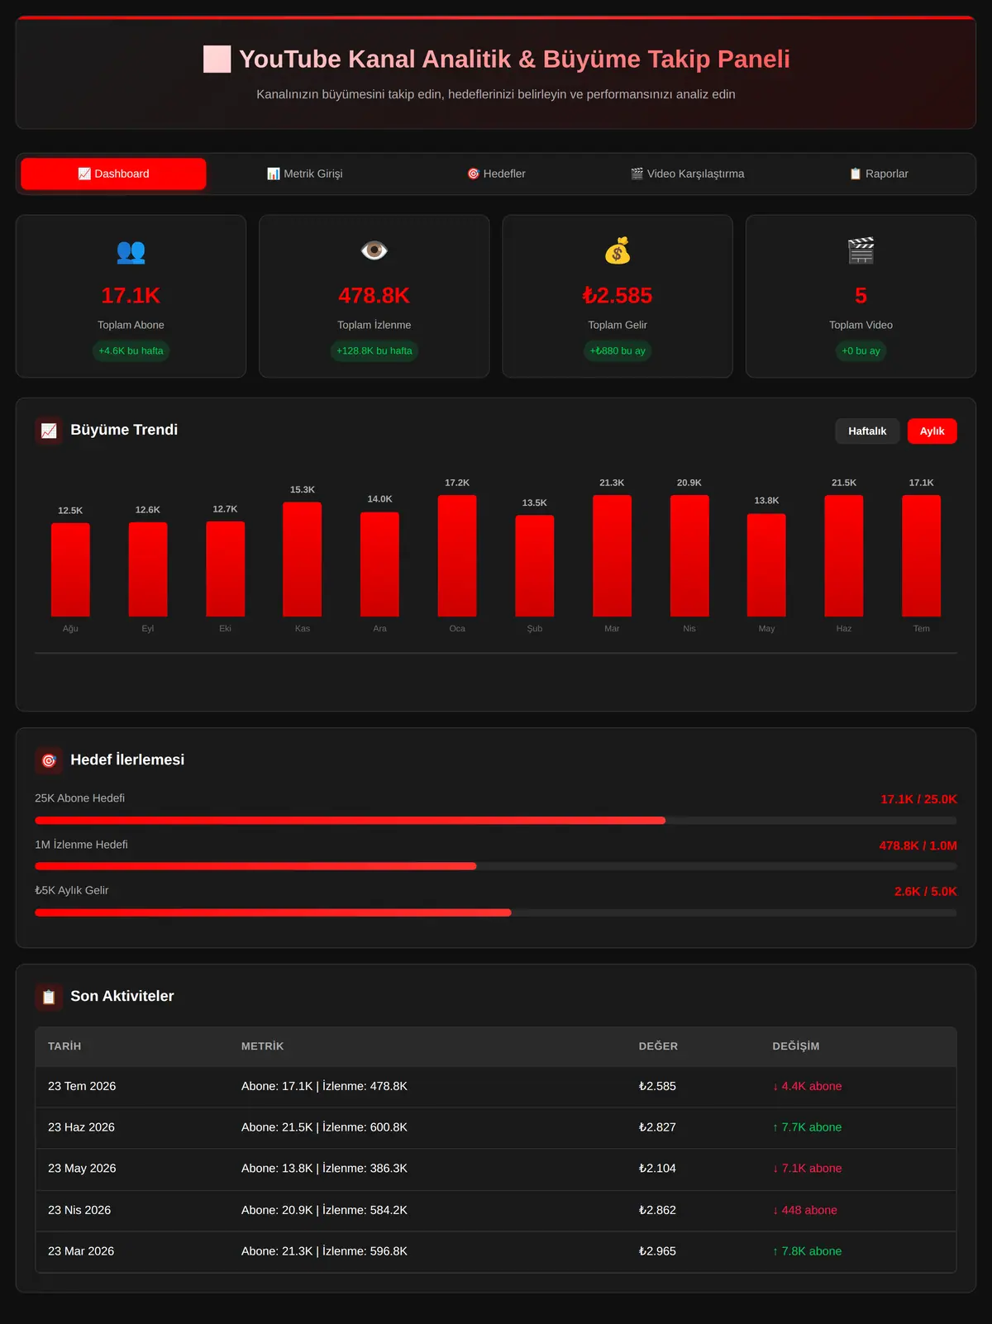Click the 25K Abone Hedefi progress bar
The width and height of the screenshot is (992, 1324).
(x=496, y=821)
